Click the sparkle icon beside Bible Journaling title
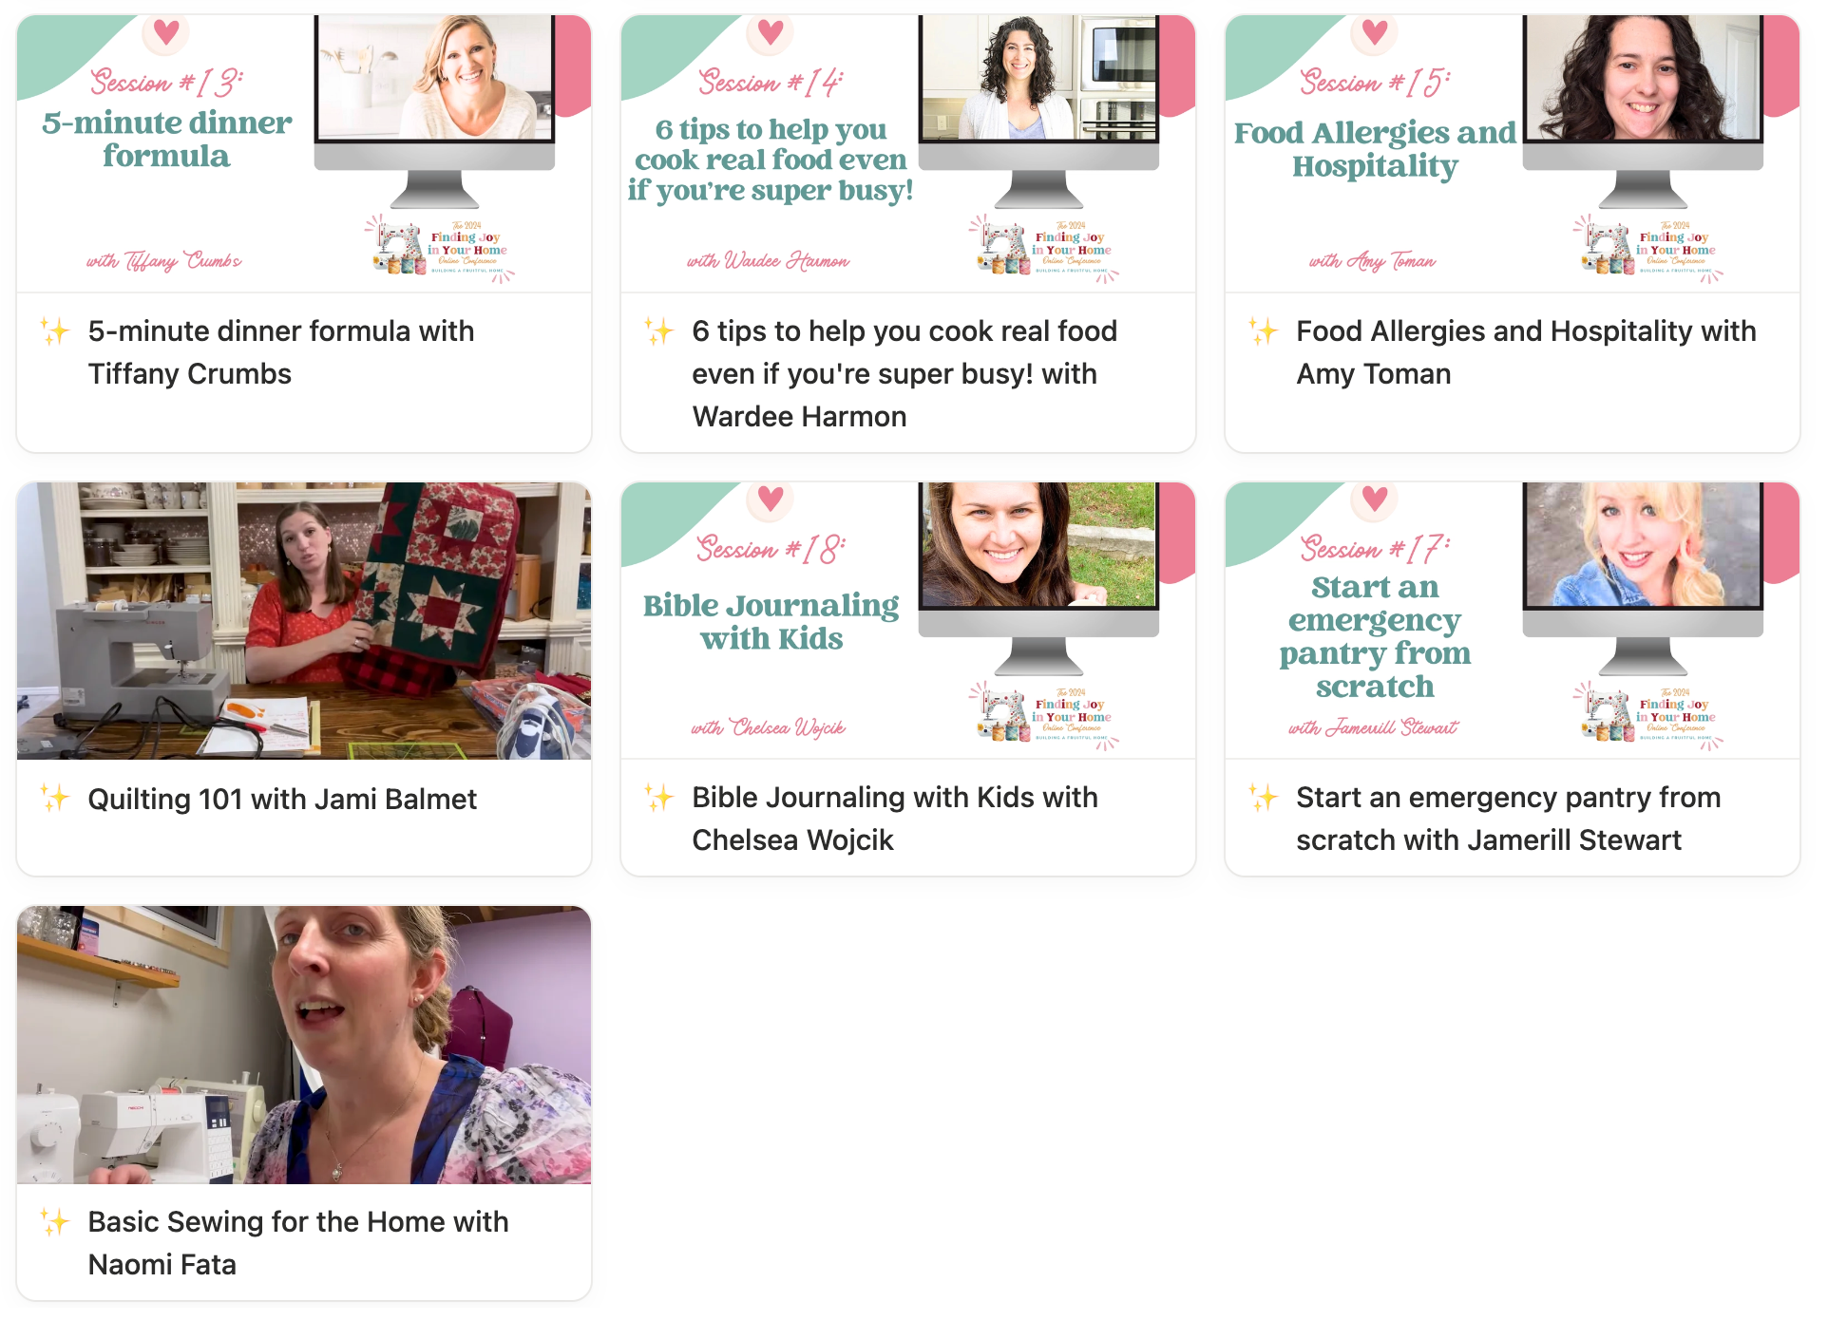Screen dimensions: 1828x1320 coord(659,797)
